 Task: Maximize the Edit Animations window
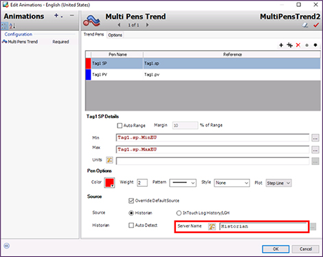[x=299, y=5]
